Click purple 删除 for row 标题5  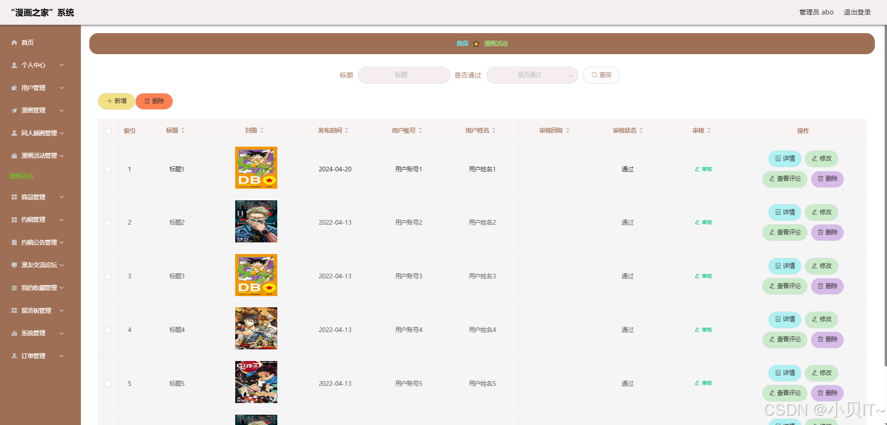tap(827, 393)
